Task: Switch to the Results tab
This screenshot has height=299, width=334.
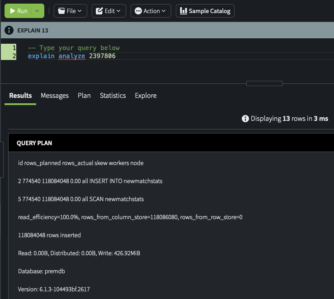Action: click(20, 96)
